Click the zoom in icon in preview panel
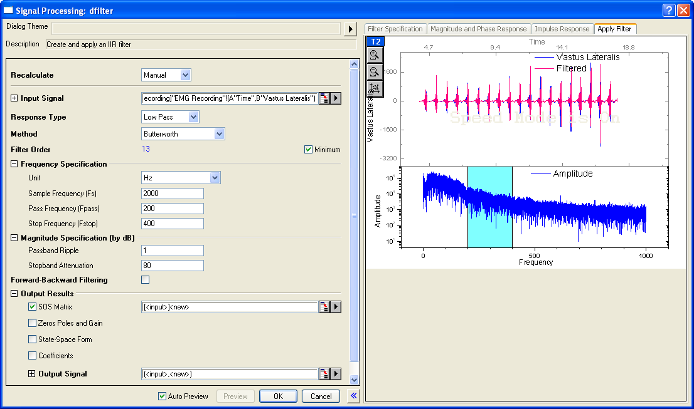Viewport: 694px width, 409px height. [375, 55]
